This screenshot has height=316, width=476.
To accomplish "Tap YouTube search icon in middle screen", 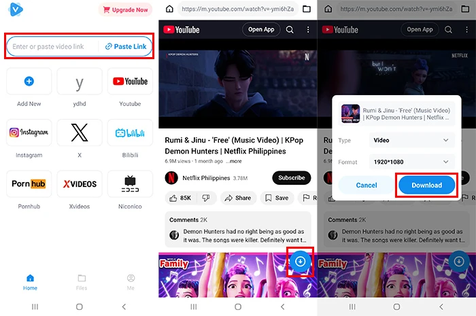I will pos(290,29).
